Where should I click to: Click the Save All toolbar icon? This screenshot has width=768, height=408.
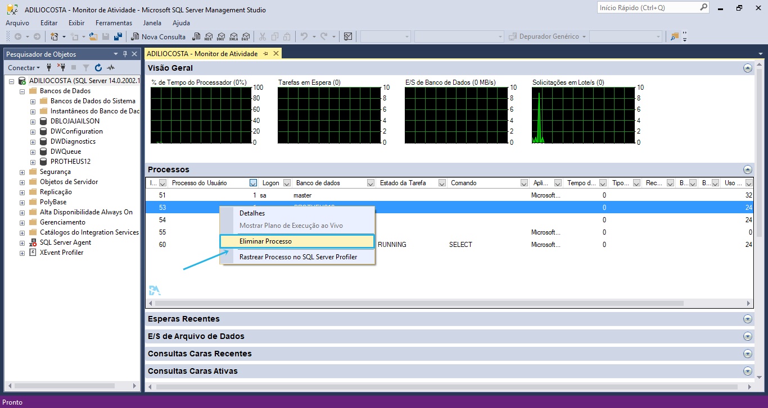click(118, 36)
